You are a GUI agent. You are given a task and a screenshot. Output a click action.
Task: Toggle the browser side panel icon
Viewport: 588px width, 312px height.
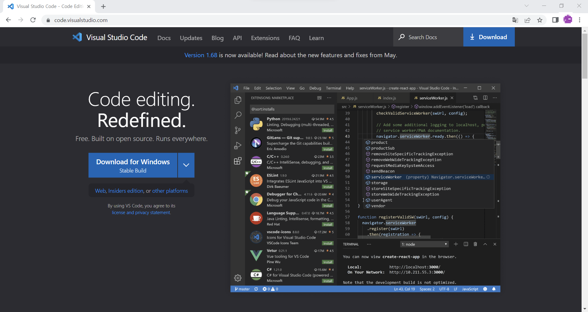555,20
